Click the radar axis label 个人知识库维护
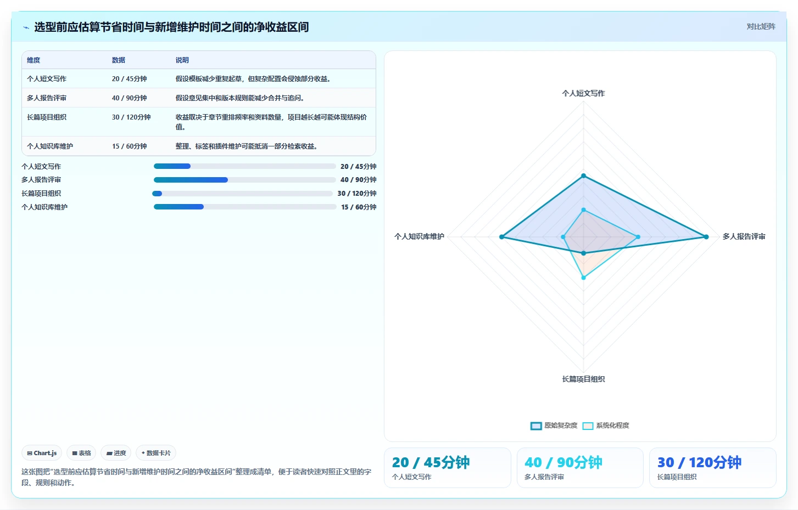 point(419,236)
